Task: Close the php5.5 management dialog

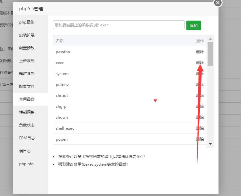Action: pos(218,3)
